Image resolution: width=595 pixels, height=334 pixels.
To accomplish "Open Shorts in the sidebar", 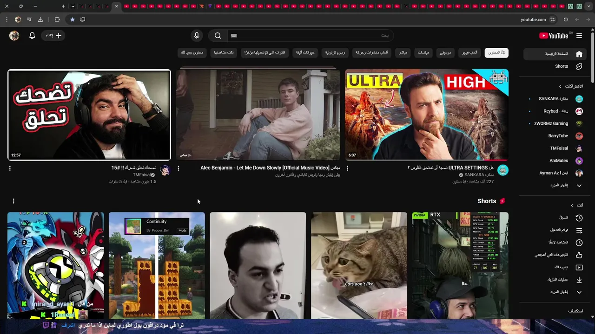I will (x=555, y=66).
